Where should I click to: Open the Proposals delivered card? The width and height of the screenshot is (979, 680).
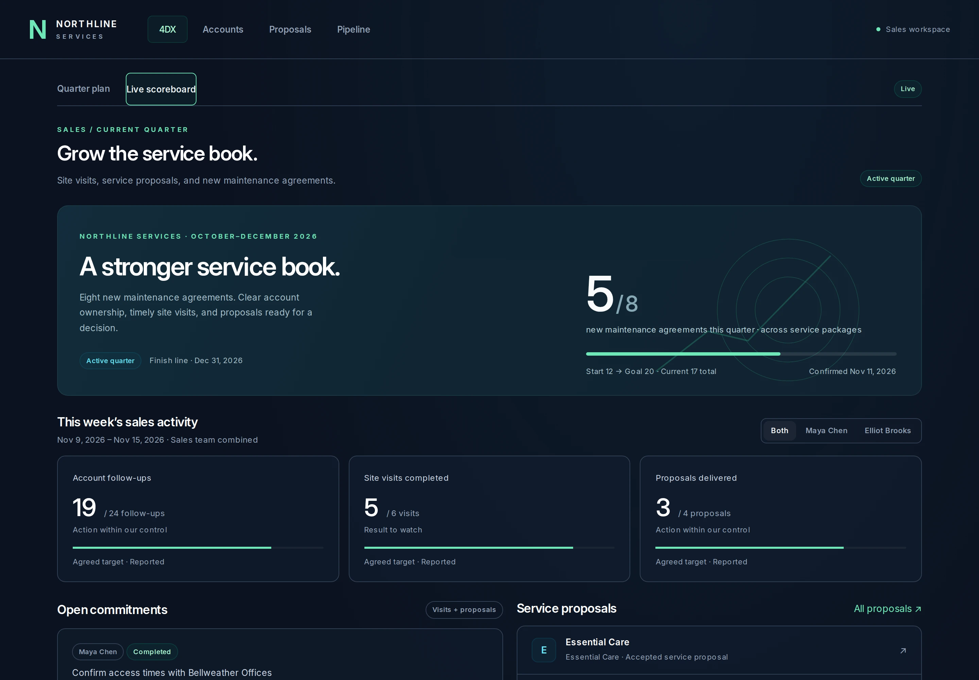coord(780,519)
